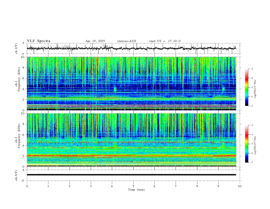
Task: Click the time axis tick label '3'
Action: [x=91, y=186]
